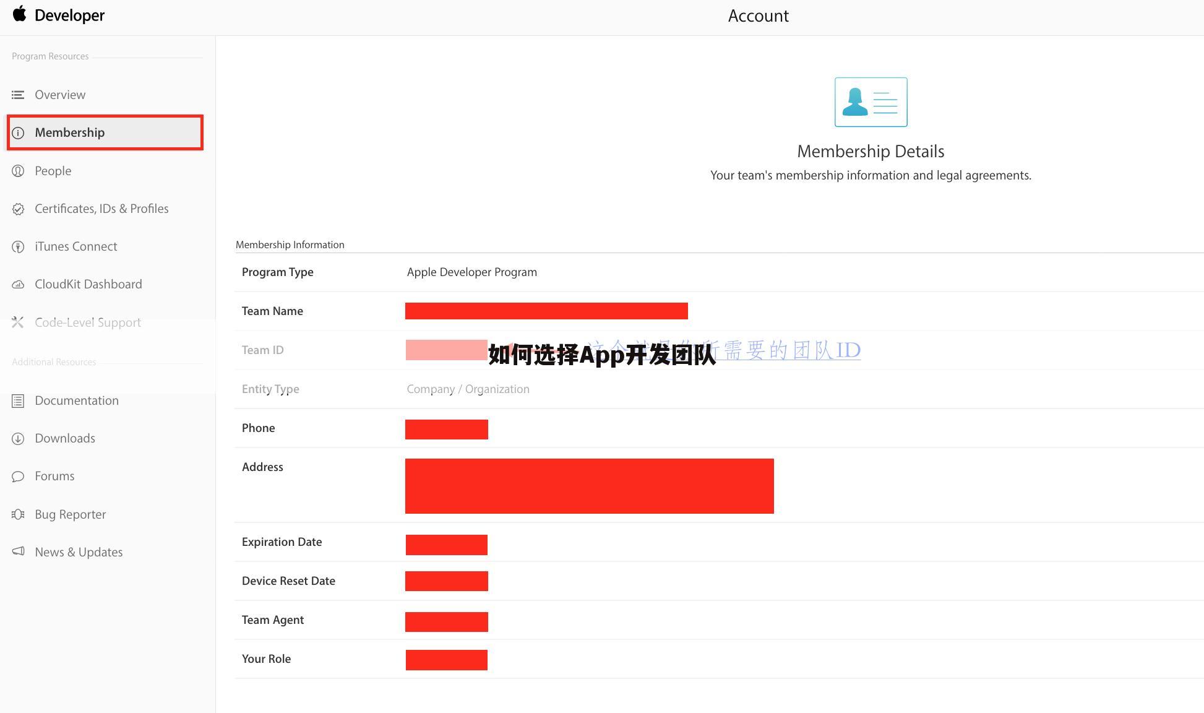Click the Account page title
This screenshot has height=713, width=1204.
point(759,15)
